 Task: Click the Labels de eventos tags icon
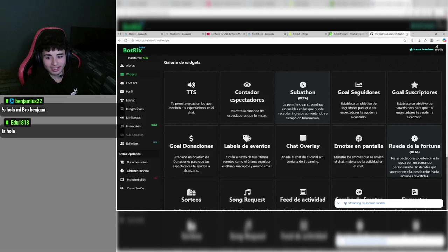coord(247,139)
